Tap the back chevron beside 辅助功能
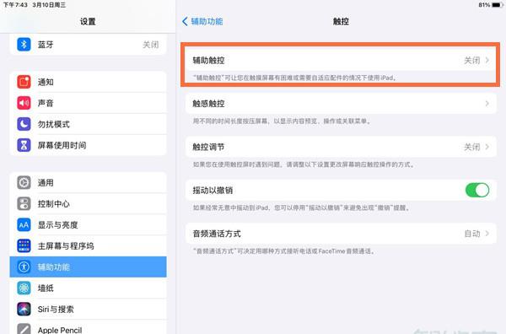The width and height of the screenshot is (506, 334). (x=185, y=22)
